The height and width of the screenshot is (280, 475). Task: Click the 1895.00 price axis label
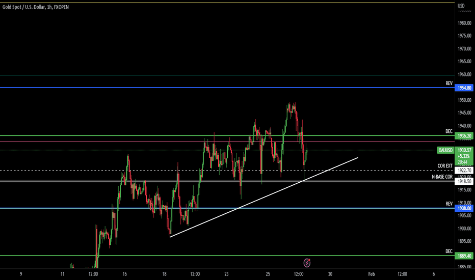click(x=464, y=241)
